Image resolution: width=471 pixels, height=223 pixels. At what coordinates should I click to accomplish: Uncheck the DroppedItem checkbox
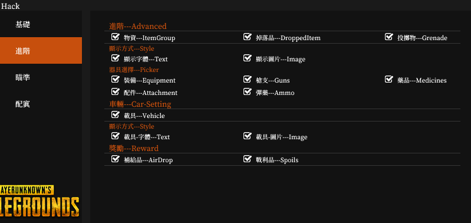tap(247, 37)
